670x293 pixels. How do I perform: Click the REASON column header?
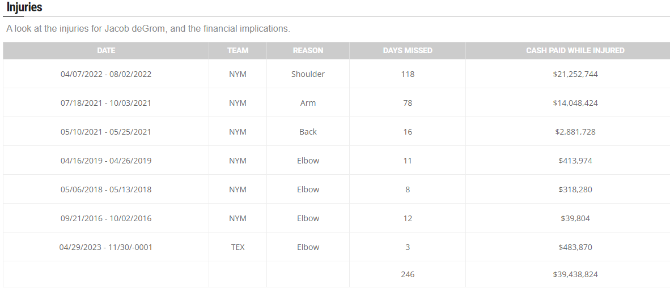[x=308, y=50]
